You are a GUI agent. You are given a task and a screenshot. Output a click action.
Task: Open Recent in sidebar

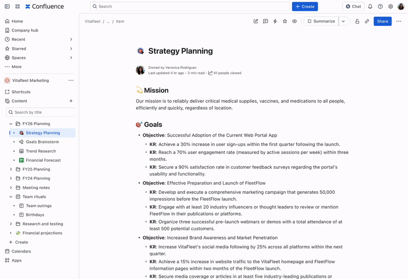click(18, 40)
